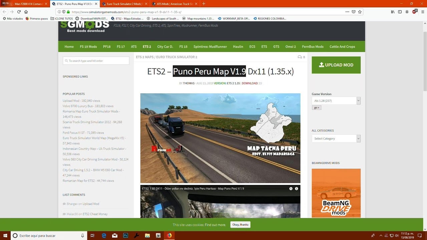Open the Mail app on the taskbar

click(x=115, y=236)
